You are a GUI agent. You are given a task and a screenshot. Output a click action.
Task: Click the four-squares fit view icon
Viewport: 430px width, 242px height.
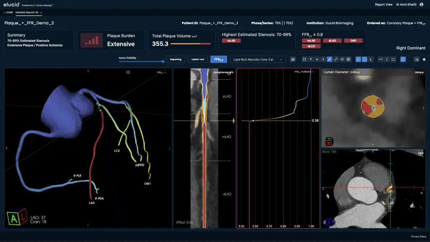tap(304, 60)
